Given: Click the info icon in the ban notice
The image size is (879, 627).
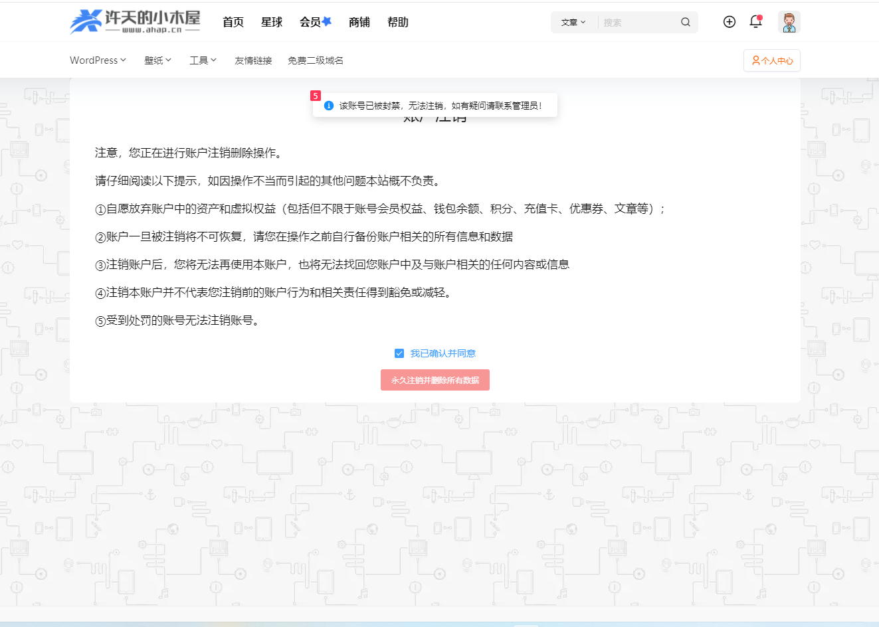Looking at the screenshot, I should click(329, 105).
